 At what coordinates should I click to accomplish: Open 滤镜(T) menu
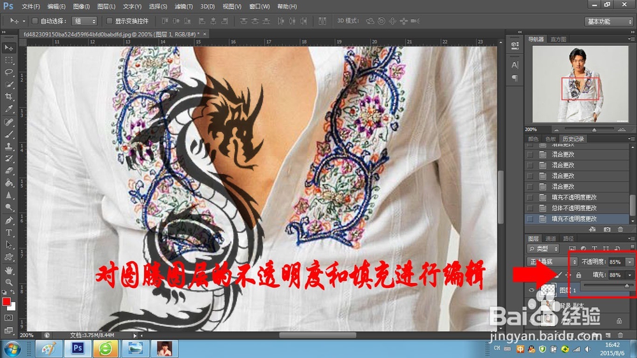point(183,6)
